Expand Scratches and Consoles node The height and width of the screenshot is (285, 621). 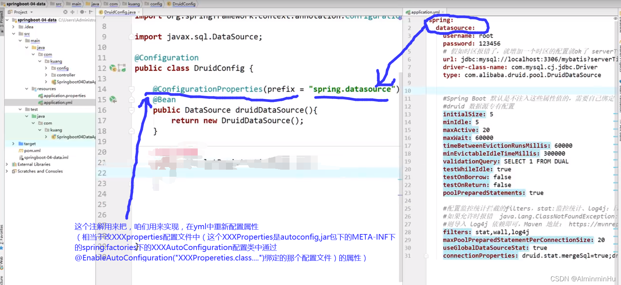pos(7,171)
